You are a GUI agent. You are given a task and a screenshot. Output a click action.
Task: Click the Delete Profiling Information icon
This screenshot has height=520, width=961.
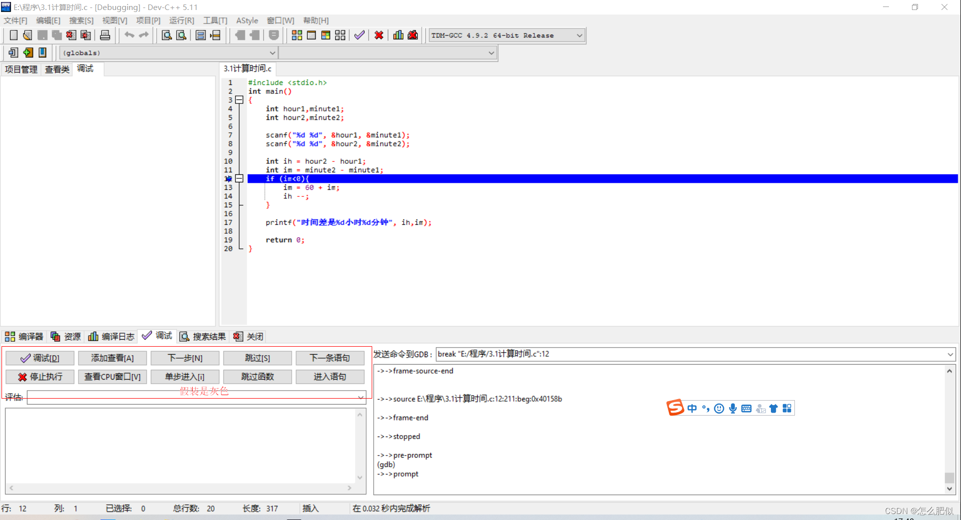tap(413, 35)
